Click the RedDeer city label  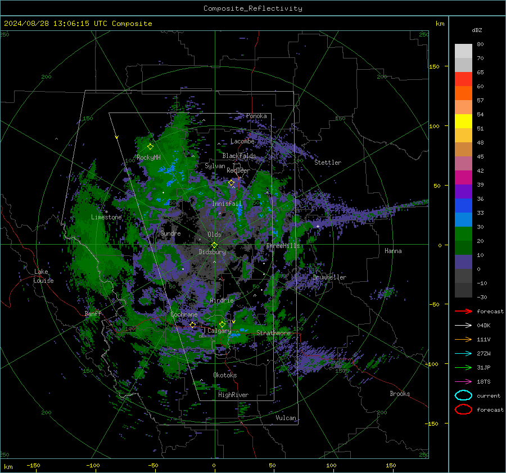238,170
